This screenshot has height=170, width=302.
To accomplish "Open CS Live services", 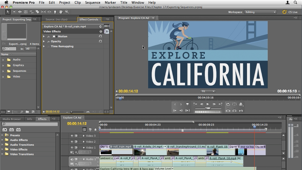I will (x=290, y=12).
